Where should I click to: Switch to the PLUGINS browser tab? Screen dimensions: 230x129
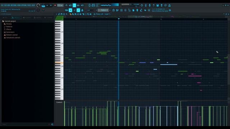coord(27,18)
